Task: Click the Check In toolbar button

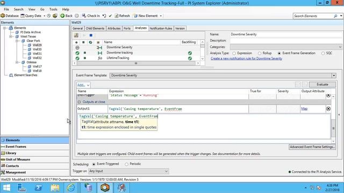Action: [x=91, y=16]
